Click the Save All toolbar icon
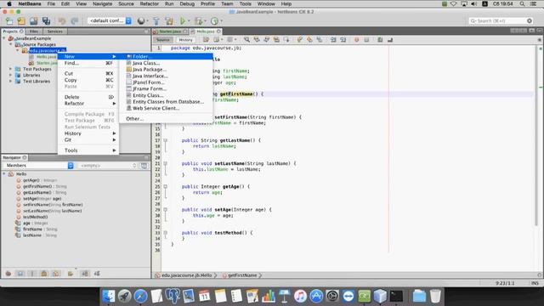The image size is (544, 306). [x=46, y=21]
